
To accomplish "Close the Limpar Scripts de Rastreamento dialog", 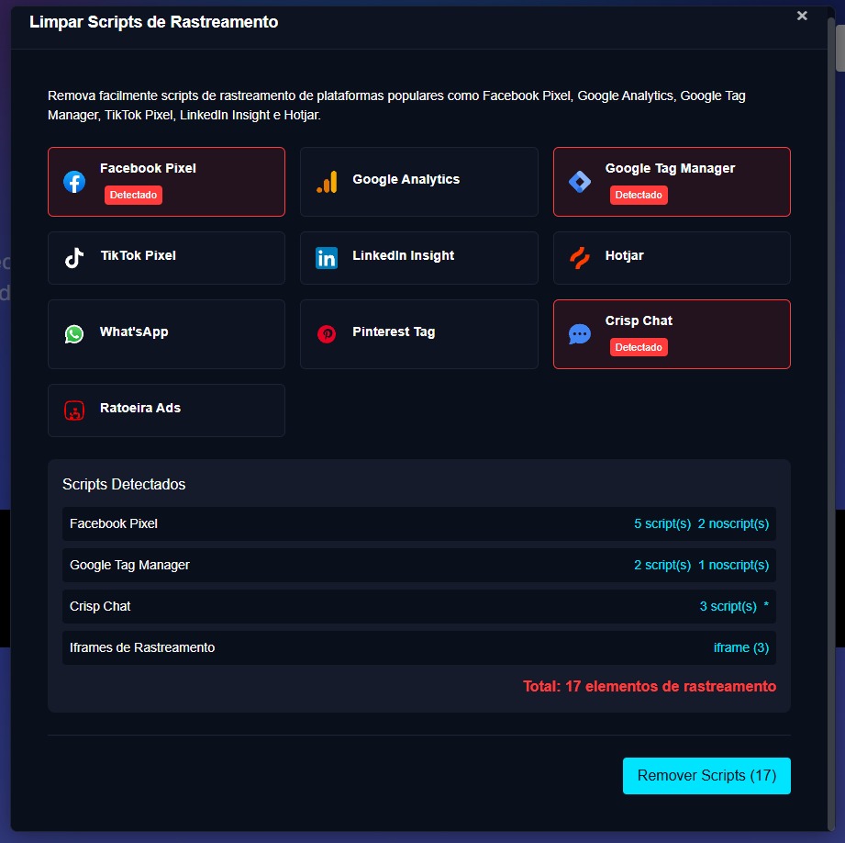I will pos(802,16).
